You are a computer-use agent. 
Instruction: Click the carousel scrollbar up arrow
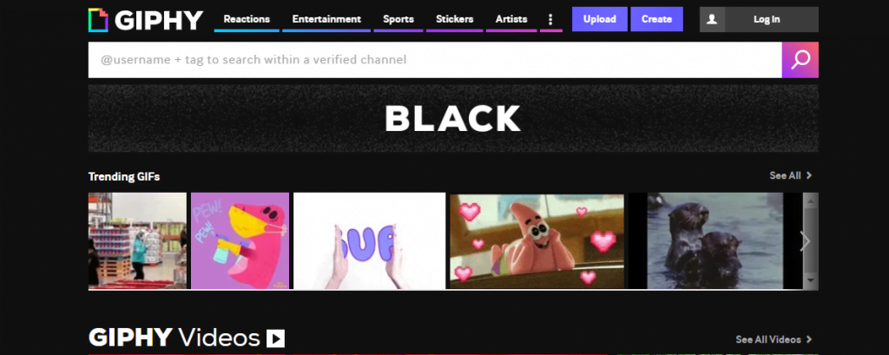(810, 201)
